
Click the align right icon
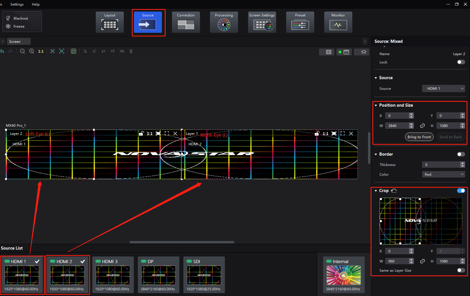[94, 51]
